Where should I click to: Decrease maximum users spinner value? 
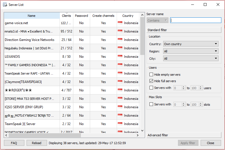pos(201,89)
